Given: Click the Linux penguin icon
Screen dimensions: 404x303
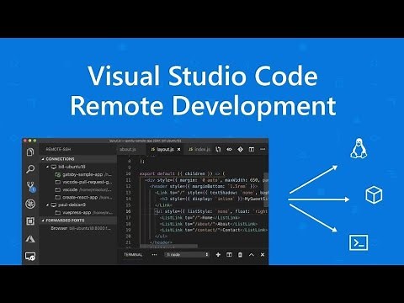Looking at the screenshot, I should click(359, 148).
